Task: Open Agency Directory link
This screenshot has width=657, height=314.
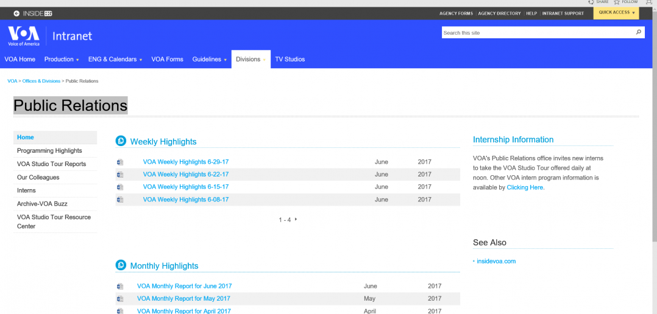Action: tap(500, 13)
